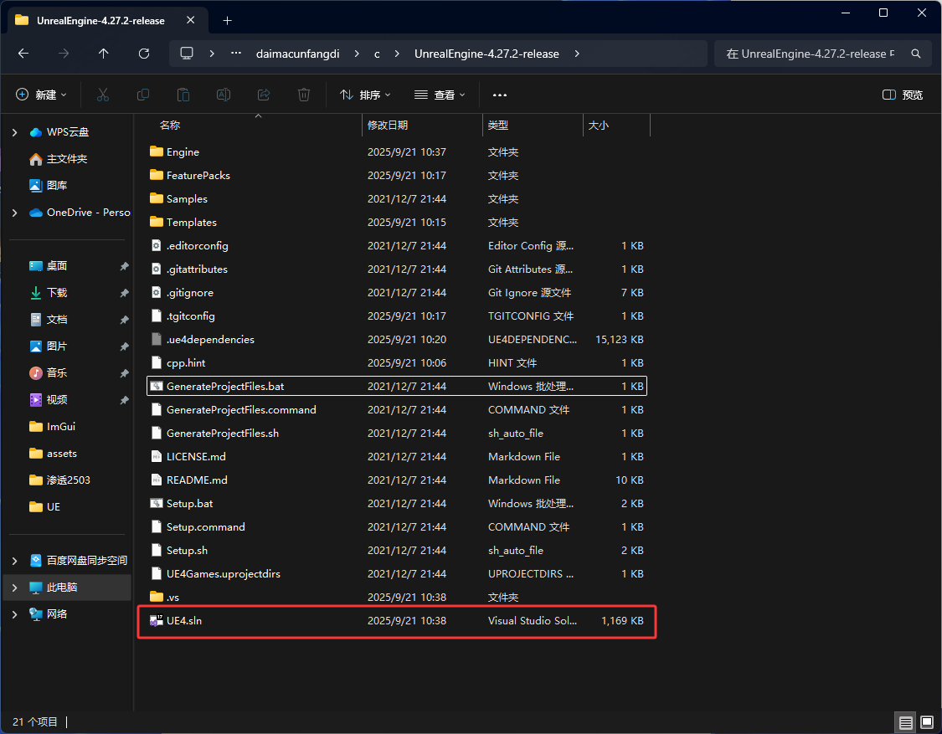The image size is (942, 734).
Task: Select the .ue4dependencies file icon
Action: (x=157, y=339)
